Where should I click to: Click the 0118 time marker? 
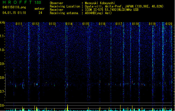click(135, 24)
